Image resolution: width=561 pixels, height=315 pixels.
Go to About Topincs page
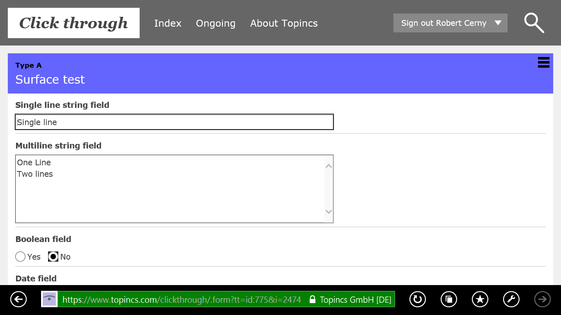pos(284,23)
